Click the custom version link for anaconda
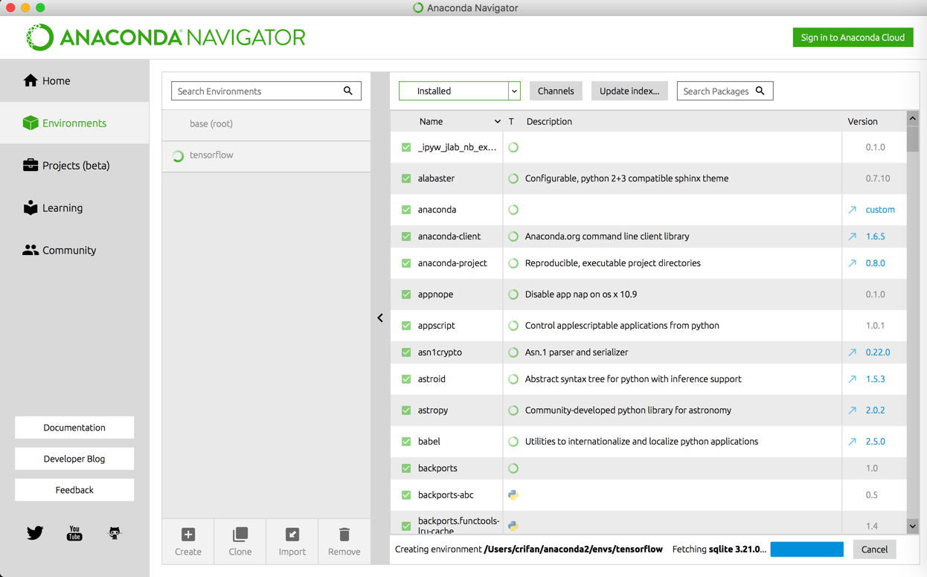The height and width of the screenshot is (577, 927). [880, 210]
